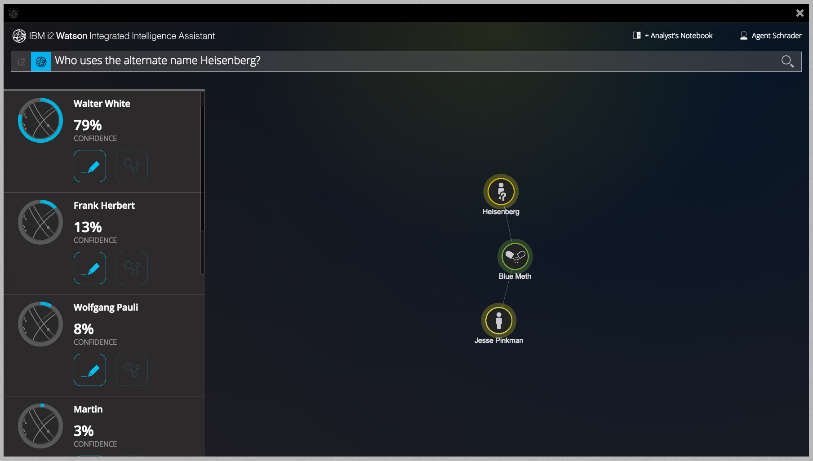Click Wolfgang Pauli's highlight pen icon
This screenshot has height=461, width=813.
90,370
